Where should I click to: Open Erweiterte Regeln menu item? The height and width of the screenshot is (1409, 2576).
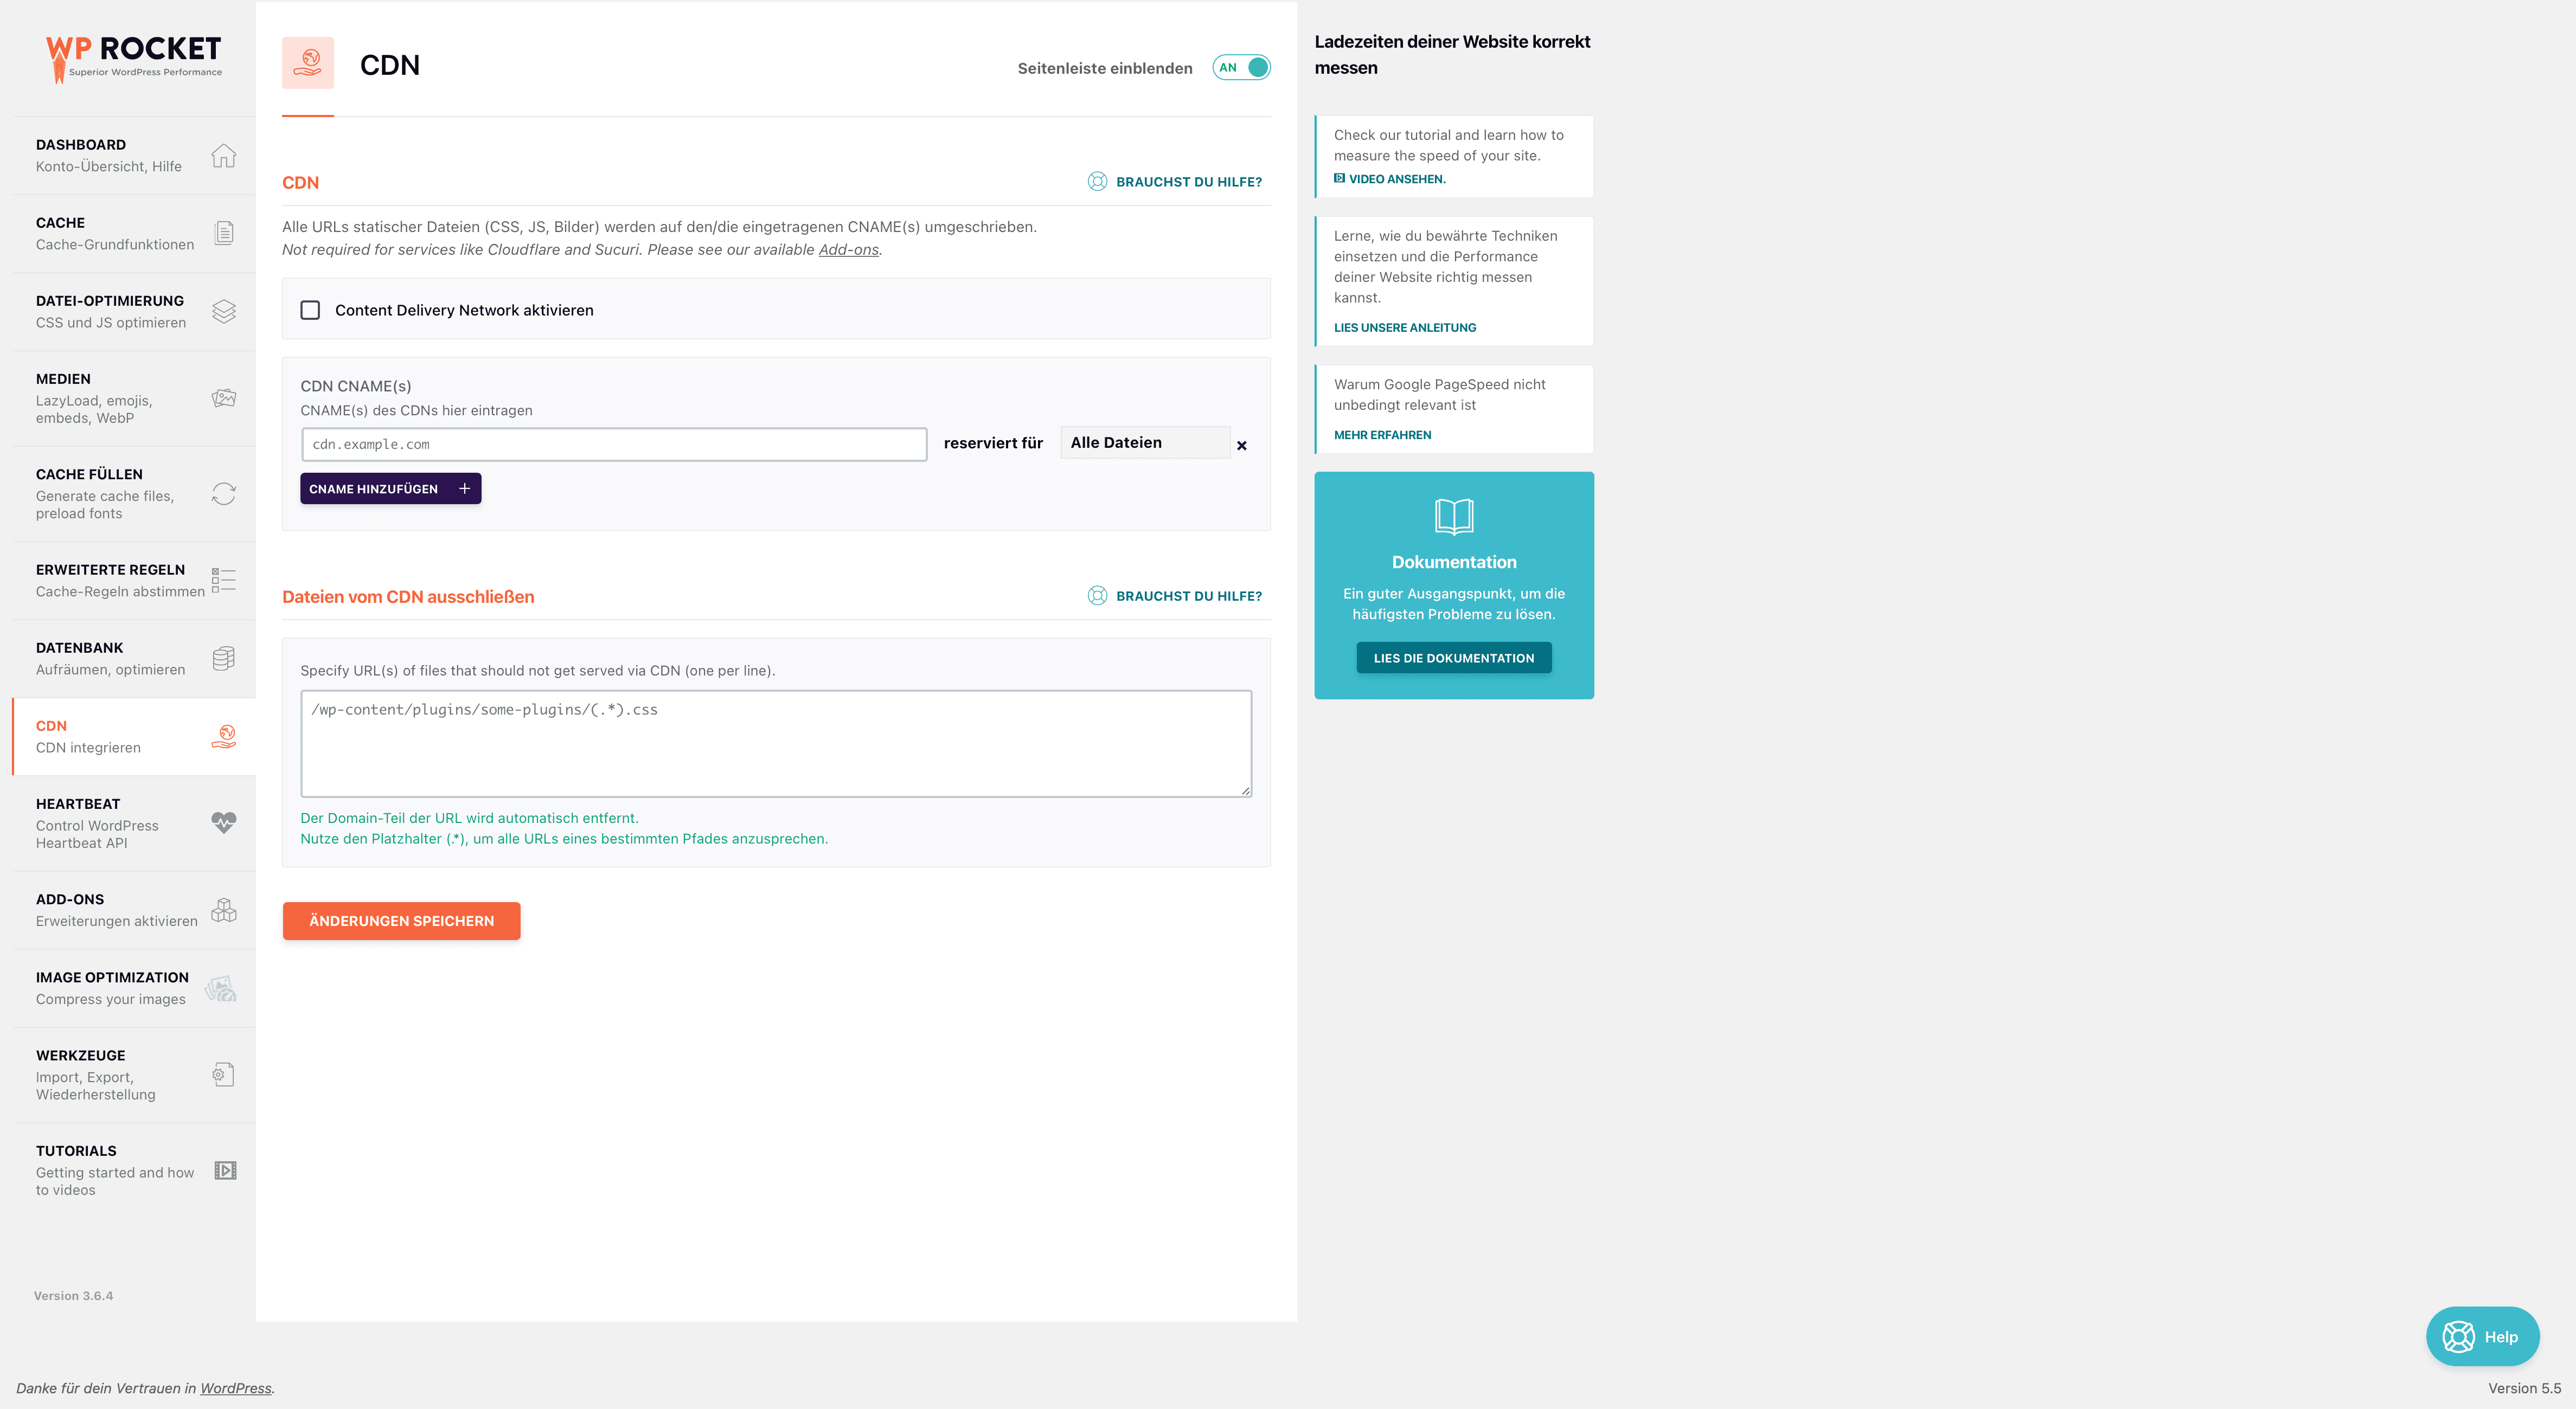[x=134, y=580]
